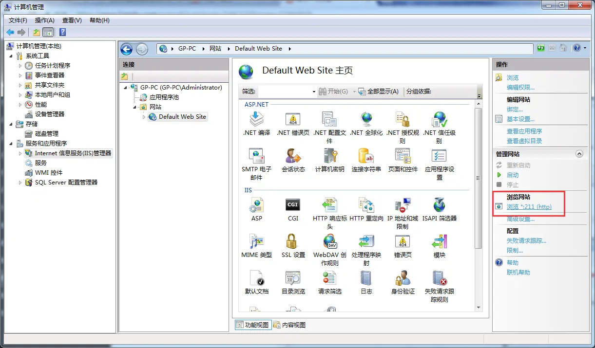Open the 帮助(H) menu
The width and height of the screenshot is (595, 348).
(x=99, y=20)
